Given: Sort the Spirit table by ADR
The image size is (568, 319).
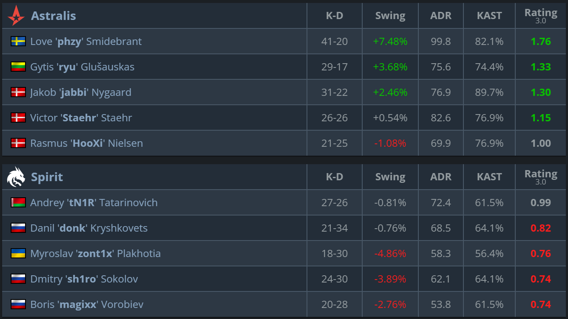Looking at the screenshot, I should pos(441,177).
